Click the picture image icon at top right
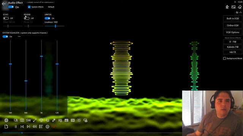 pyautogui.click(x=234, y=7)
